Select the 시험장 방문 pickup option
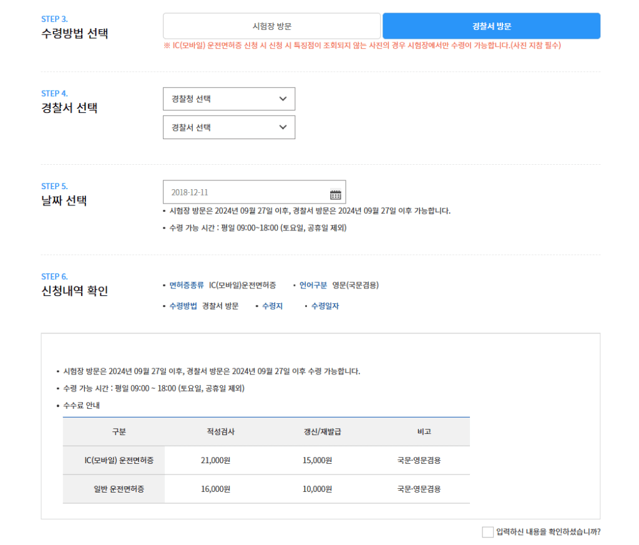 tap(271, 26)
